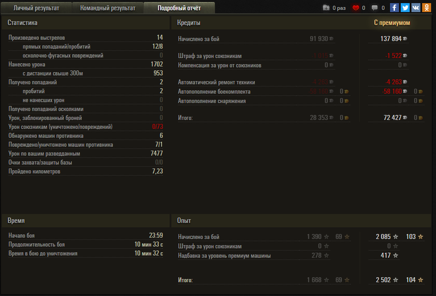
Task: Click 'Урон, заблокированный броней' label
Action: coord(45,118)
